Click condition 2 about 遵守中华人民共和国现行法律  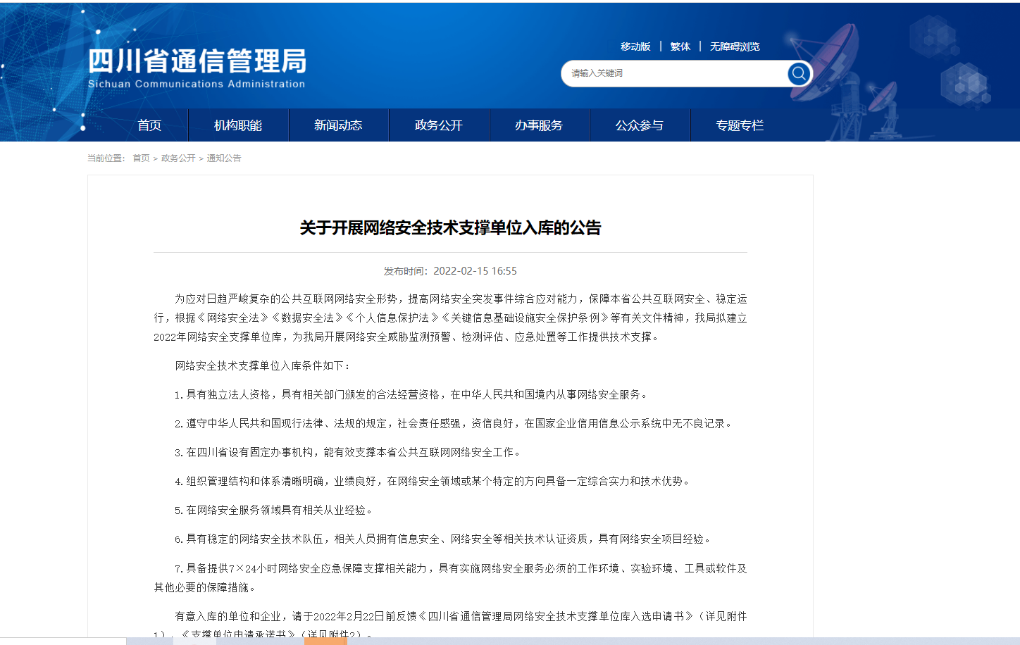point(454,423)
